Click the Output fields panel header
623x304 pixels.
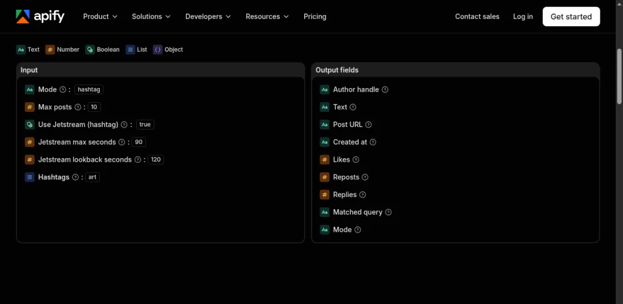coord(455,70)
